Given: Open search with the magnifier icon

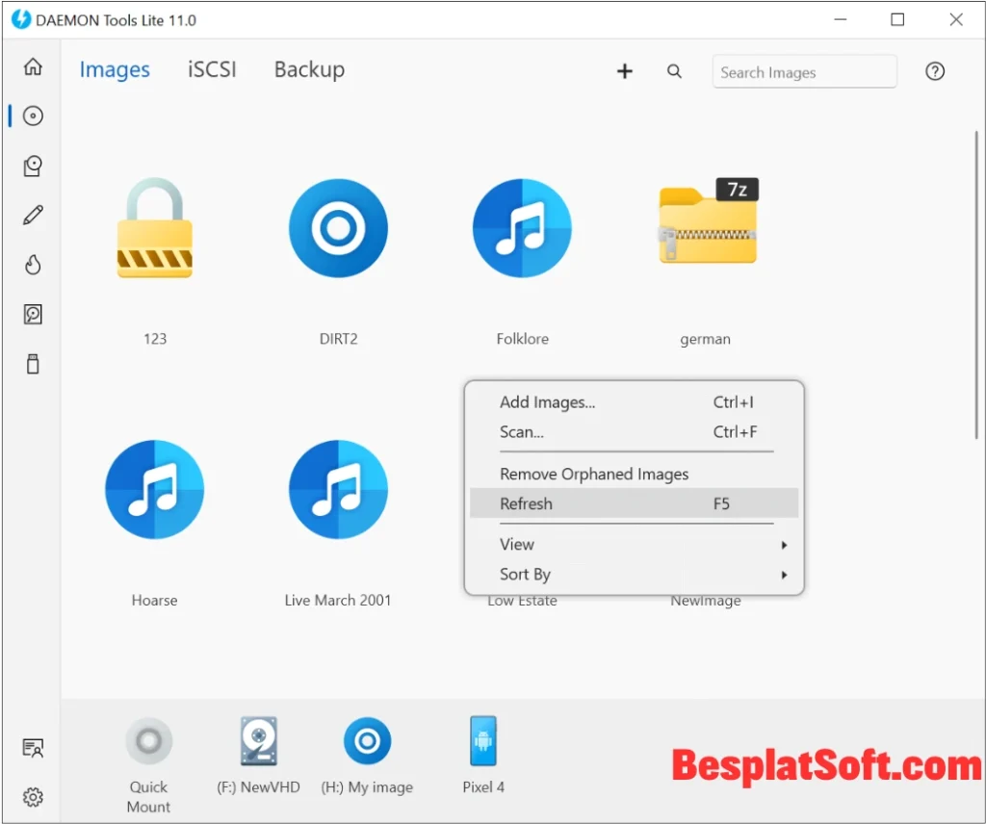Looking at the screenshot, I should [674, 70].
